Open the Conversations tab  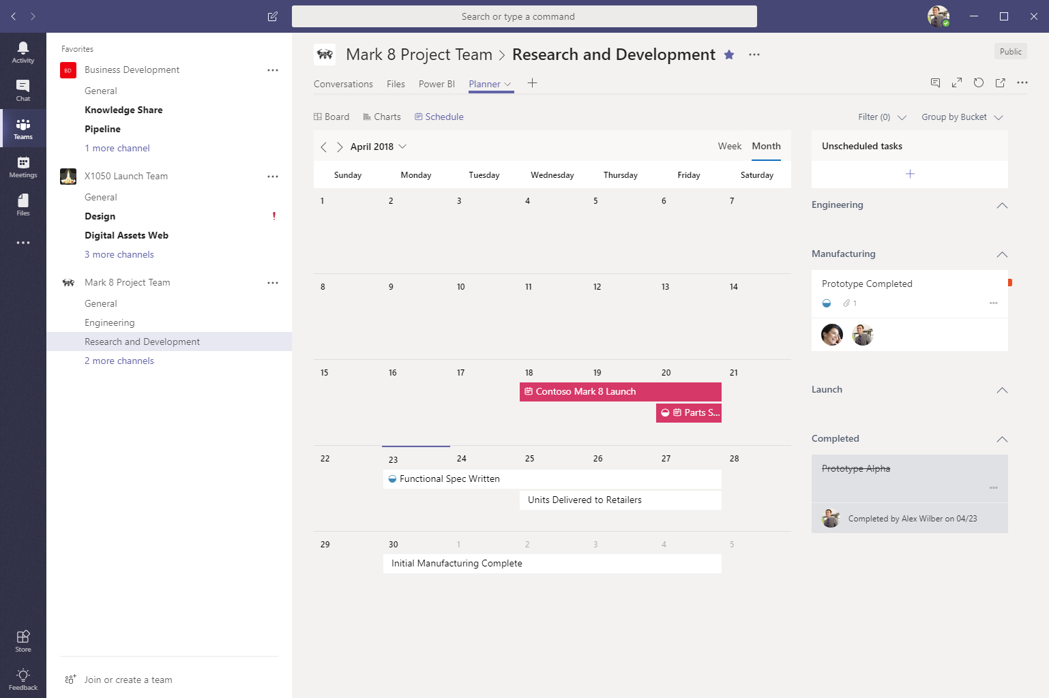tap(343, 84)
